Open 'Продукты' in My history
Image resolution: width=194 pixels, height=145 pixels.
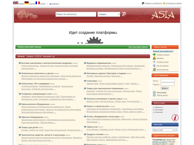(x=159, y=107)
